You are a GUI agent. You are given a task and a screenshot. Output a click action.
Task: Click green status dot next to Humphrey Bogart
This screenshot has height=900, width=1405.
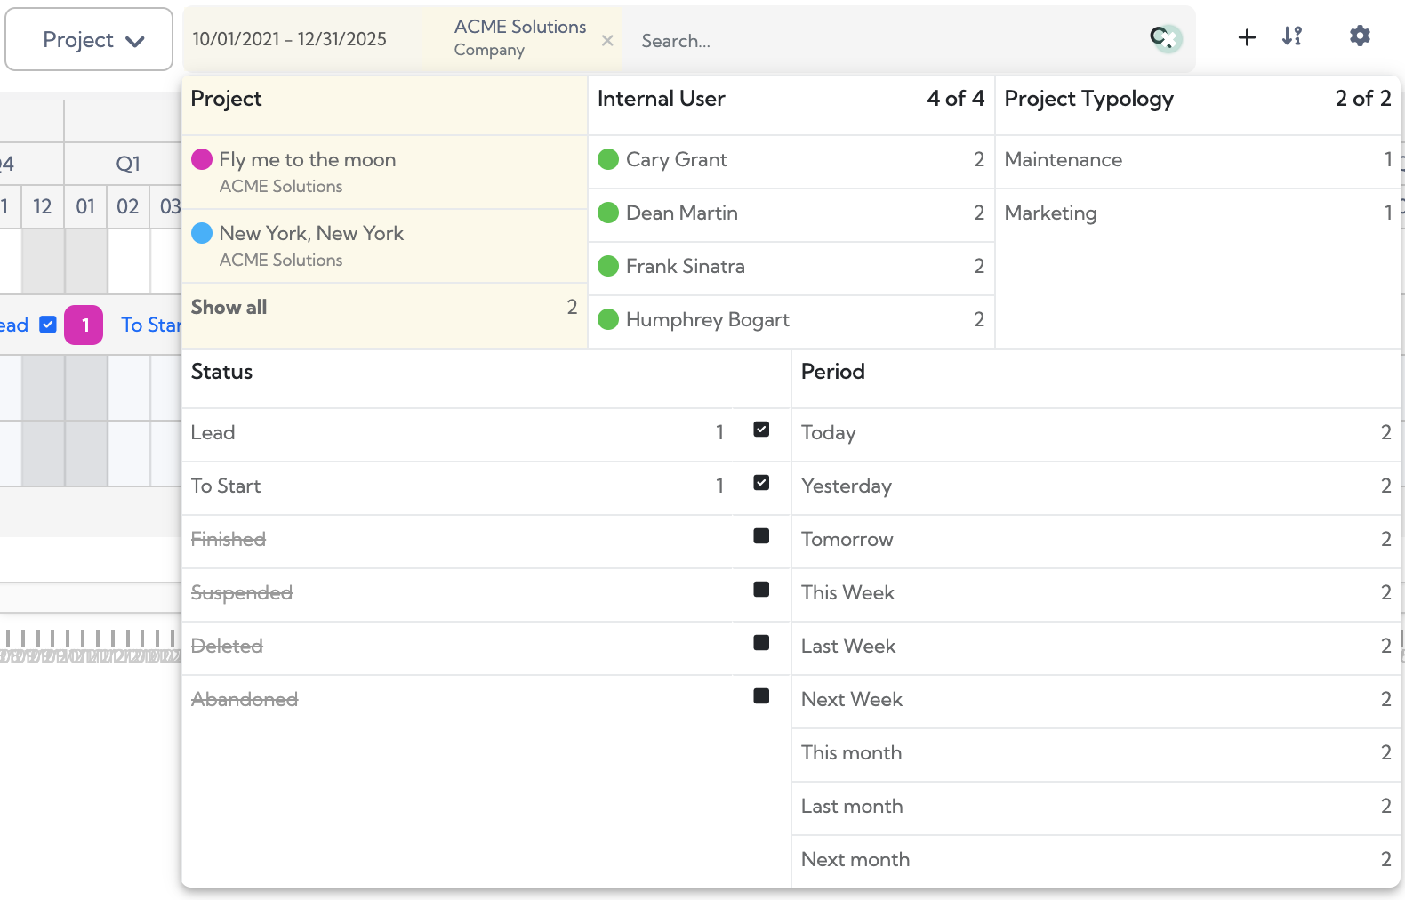[608, 319]
